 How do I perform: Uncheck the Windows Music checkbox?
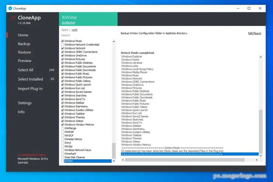coord(63,41)
